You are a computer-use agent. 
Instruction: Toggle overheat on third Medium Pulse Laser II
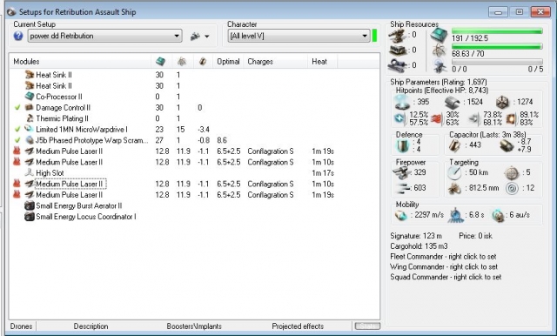point(17,184)
